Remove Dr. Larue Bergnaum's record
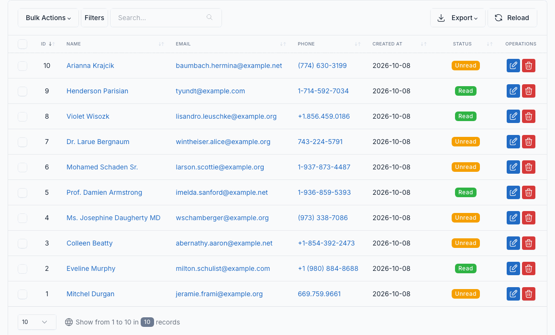Screen dimensions: 555x335 click(529, 142)
